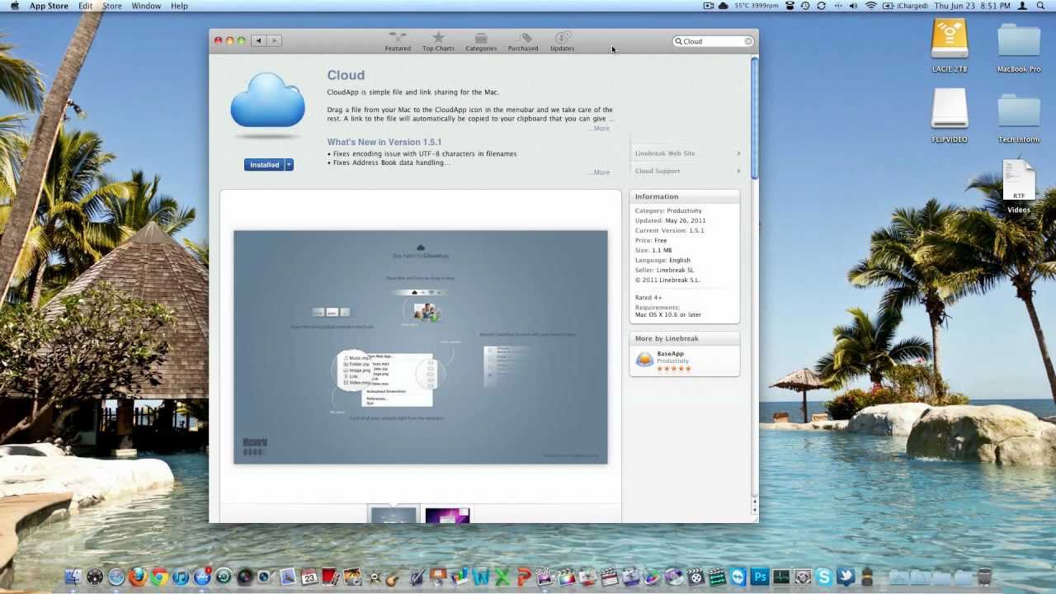Launch GarageBand guitar icon in the Dock
Image resolution: width=1056 pixels, height=594 pixels.
tap(392, 578)
